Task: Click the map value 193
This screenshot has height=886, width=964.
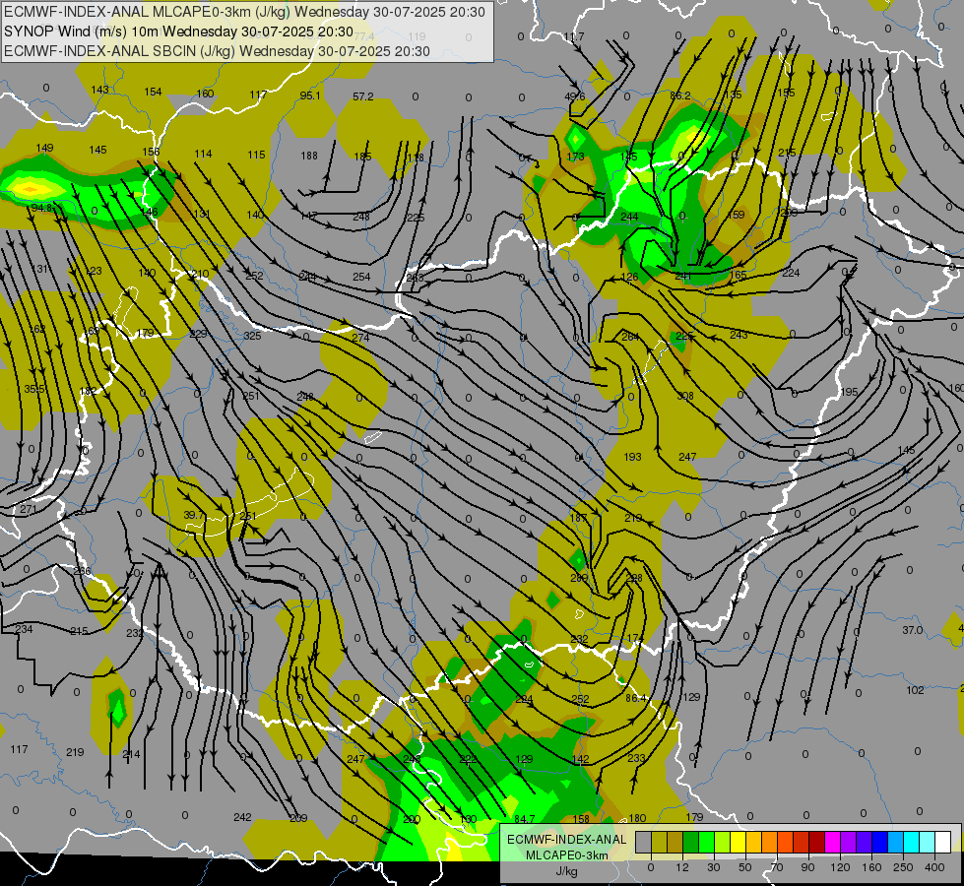Action: click(x=632, y=457)
